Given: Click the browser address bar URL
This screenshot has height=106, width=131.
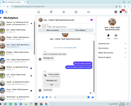Looking at the screenshot, I should pyautogui.click(x=29, y=7).
